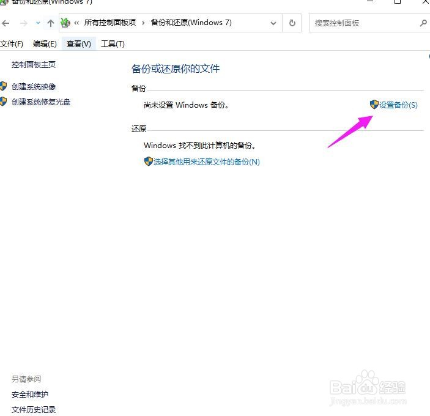Open the 查看(V) menu
The width and height of the screenshot is (430, 416).
pyautogui.click(x=79, y=44)
